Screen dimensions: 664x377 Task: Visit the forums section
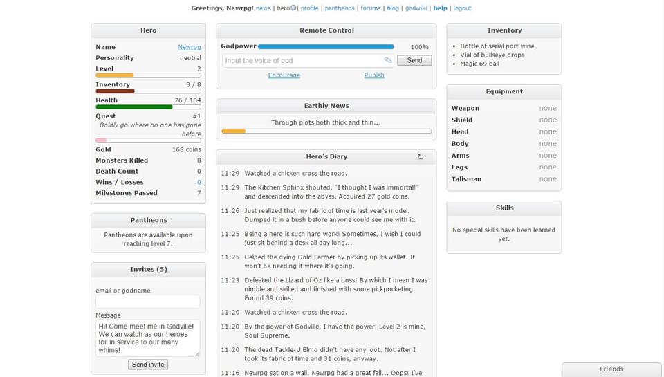(370, 8)
